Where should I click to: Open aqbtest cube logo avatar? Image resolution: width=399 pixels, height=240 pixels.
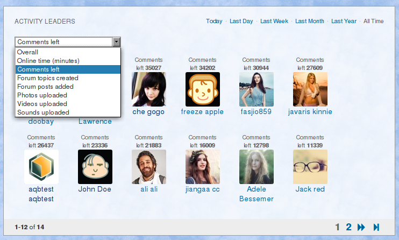[x=41, y=167]
